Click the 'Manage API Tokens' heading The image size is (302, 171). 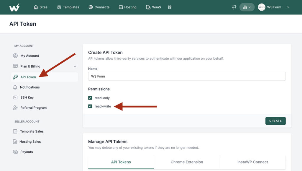[x=108, y=142]
